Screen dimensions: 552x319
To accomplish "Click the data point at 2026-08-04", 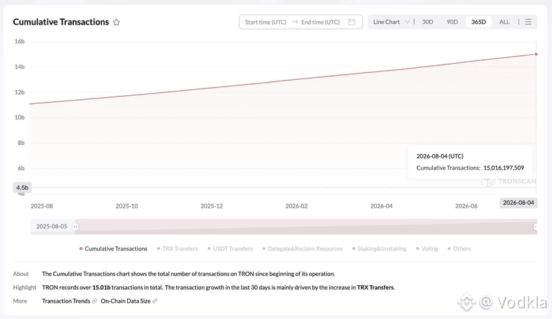I will coord(536,54).
